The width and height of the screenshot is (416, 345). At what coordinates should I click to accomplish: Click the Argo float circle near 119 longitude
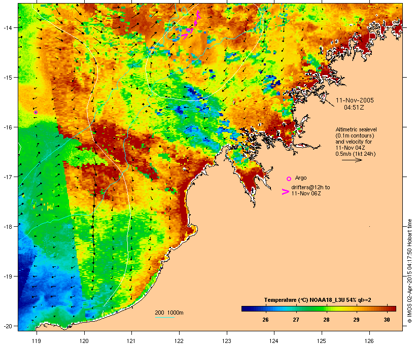click(36, 113)
